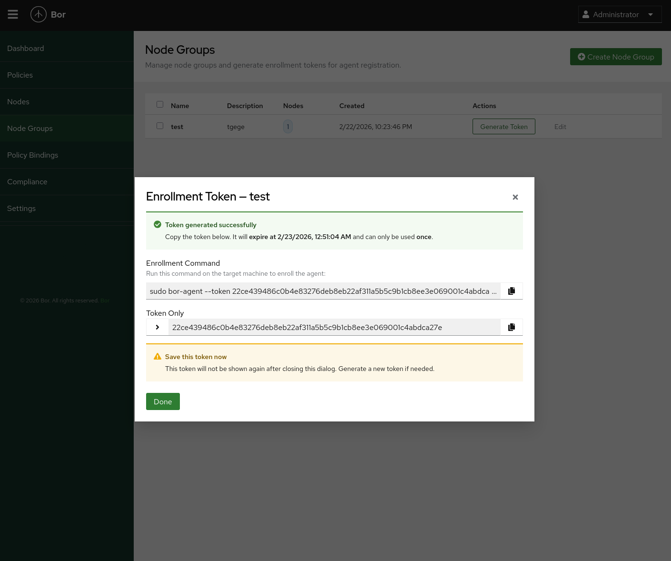This screenshot has width=671, height=561.
Task: Click the green success checkmark icon
Action: pos(158,224)
